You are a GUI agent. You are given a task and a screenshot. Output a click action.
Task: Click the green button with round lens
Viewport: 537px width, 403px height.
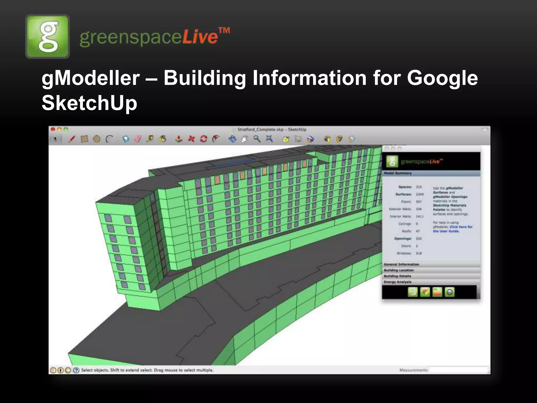point(449,292)
